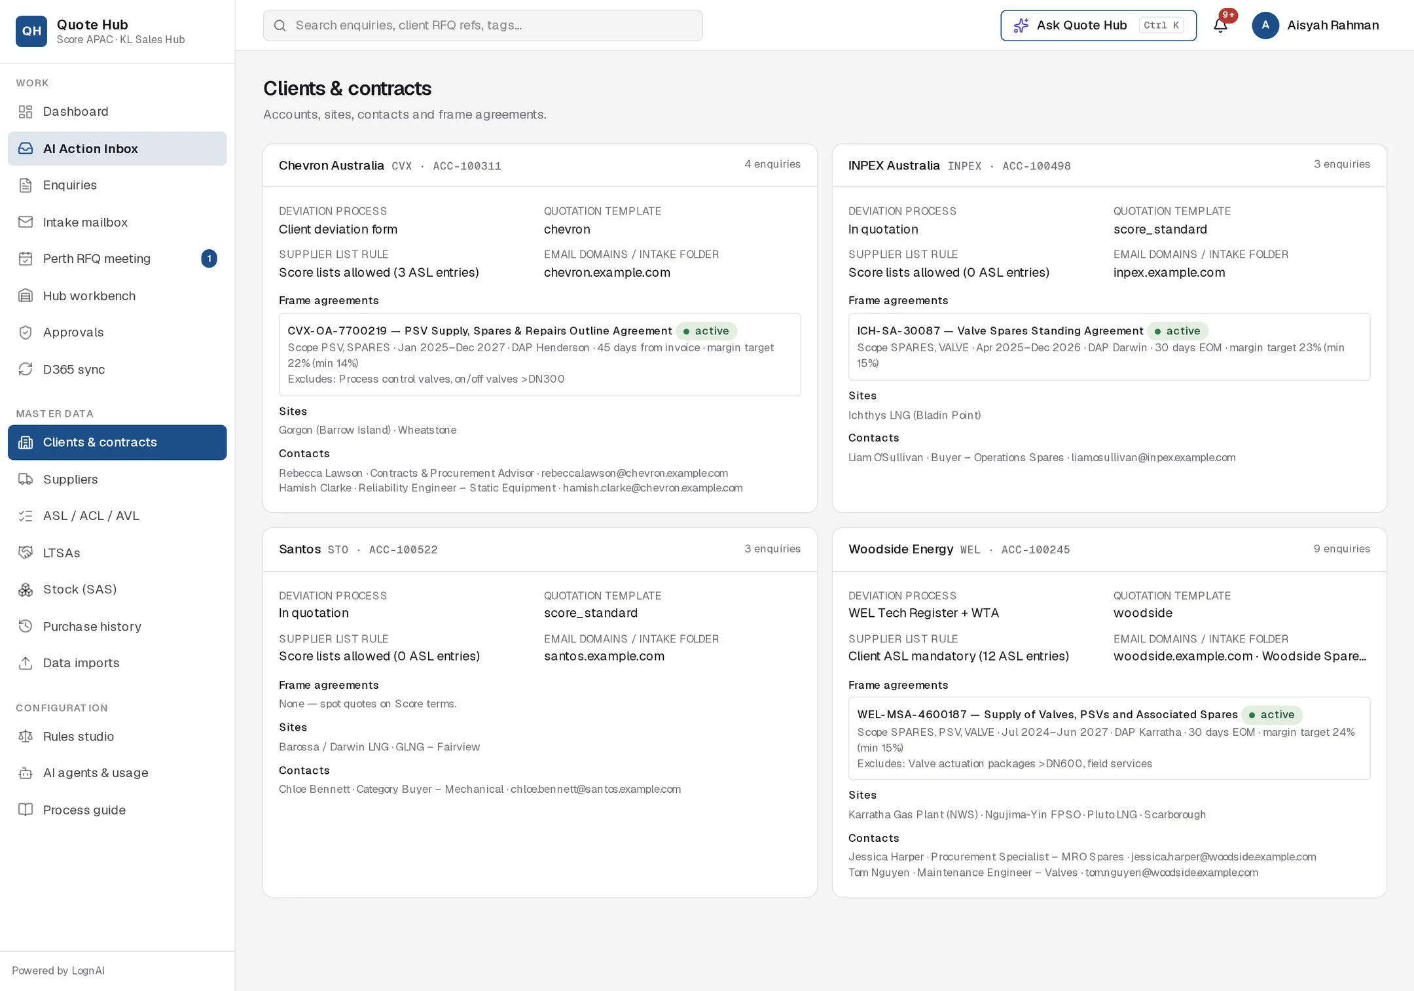Screen dimensions: 1414x991
Task: Open frame agreement CVX-OA-7700219
Action: (x=540, y=355)
